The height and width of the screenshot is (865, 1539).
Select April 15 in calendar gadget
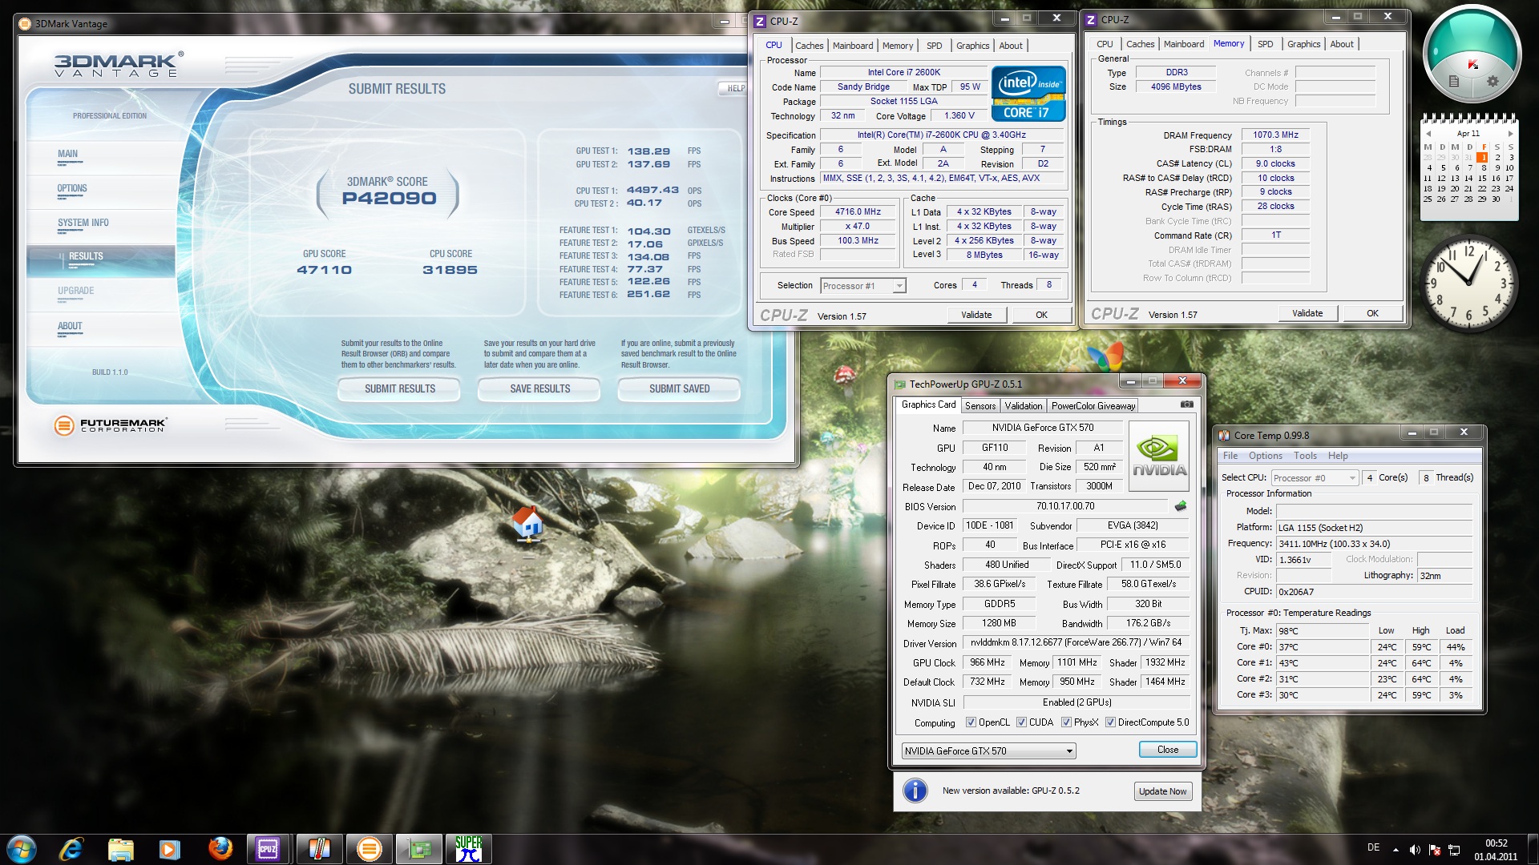coord(1482,179)
